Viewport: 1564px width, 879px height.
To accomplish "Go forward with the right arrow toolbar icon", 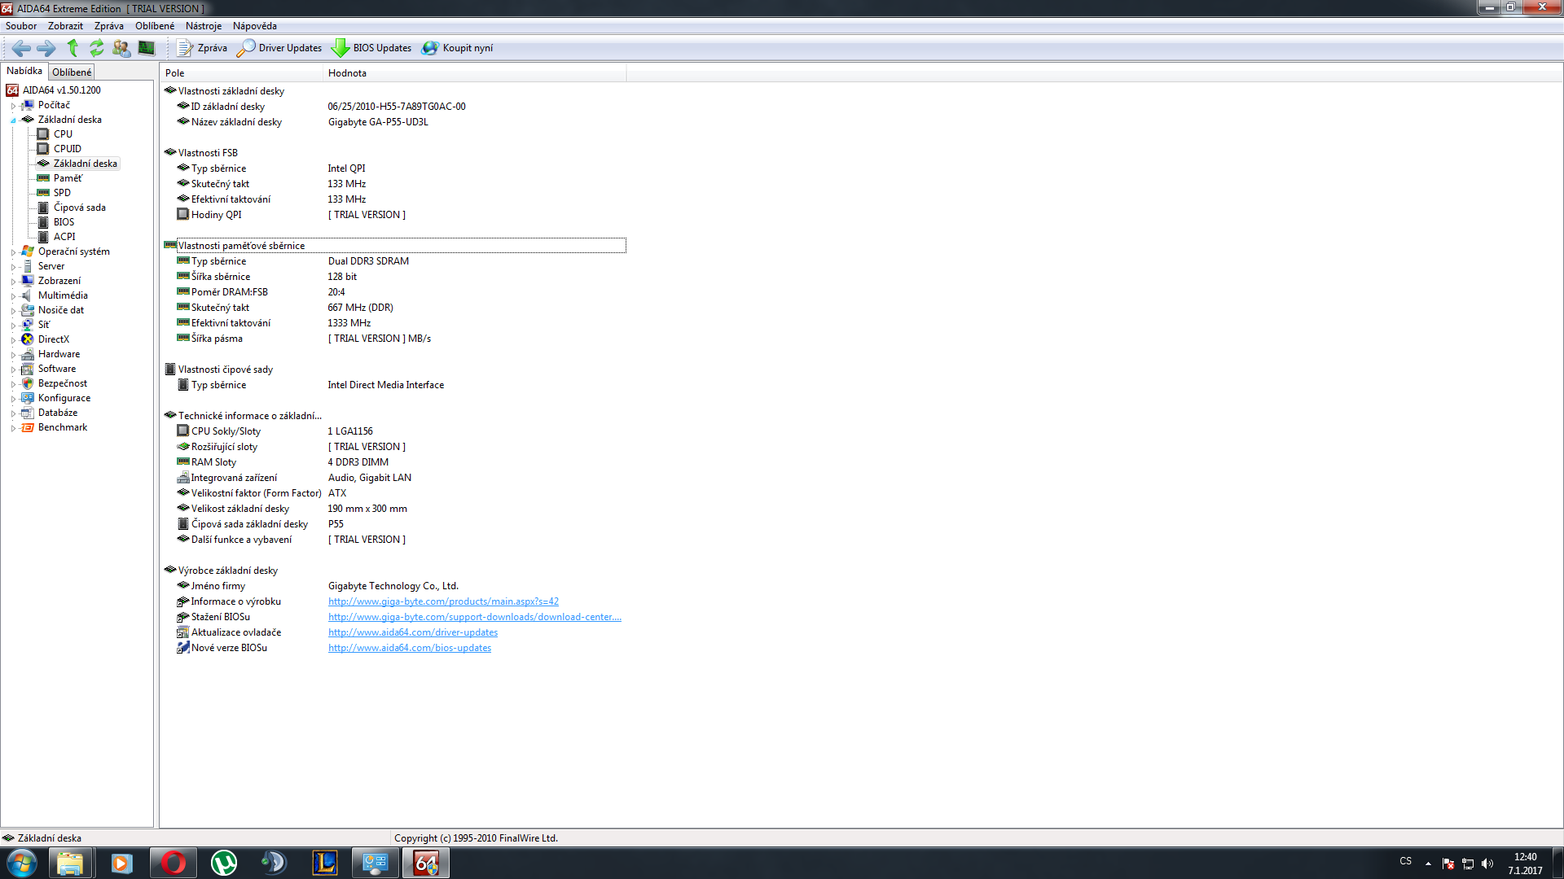I will [46, 48].
